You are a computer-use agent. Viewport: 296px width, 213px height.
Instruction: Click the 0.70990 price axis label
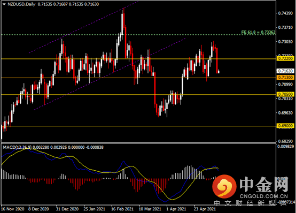pyautogui.click(x=285, y=84)
